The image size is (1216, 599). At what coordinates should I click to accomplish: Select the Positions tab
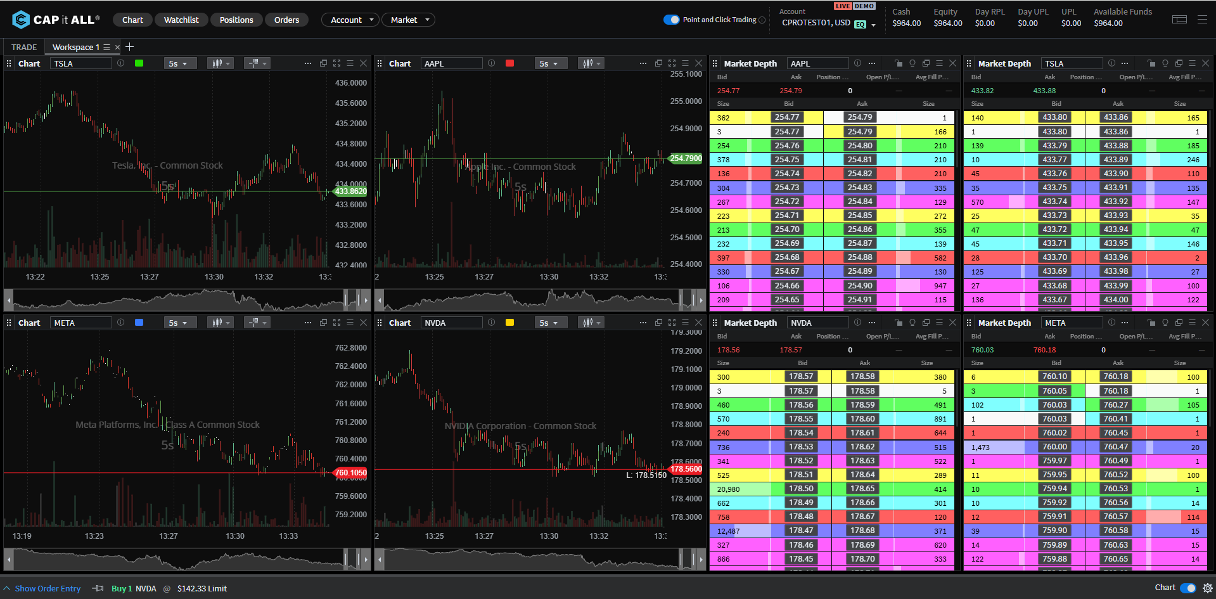[x=236, y=20]
